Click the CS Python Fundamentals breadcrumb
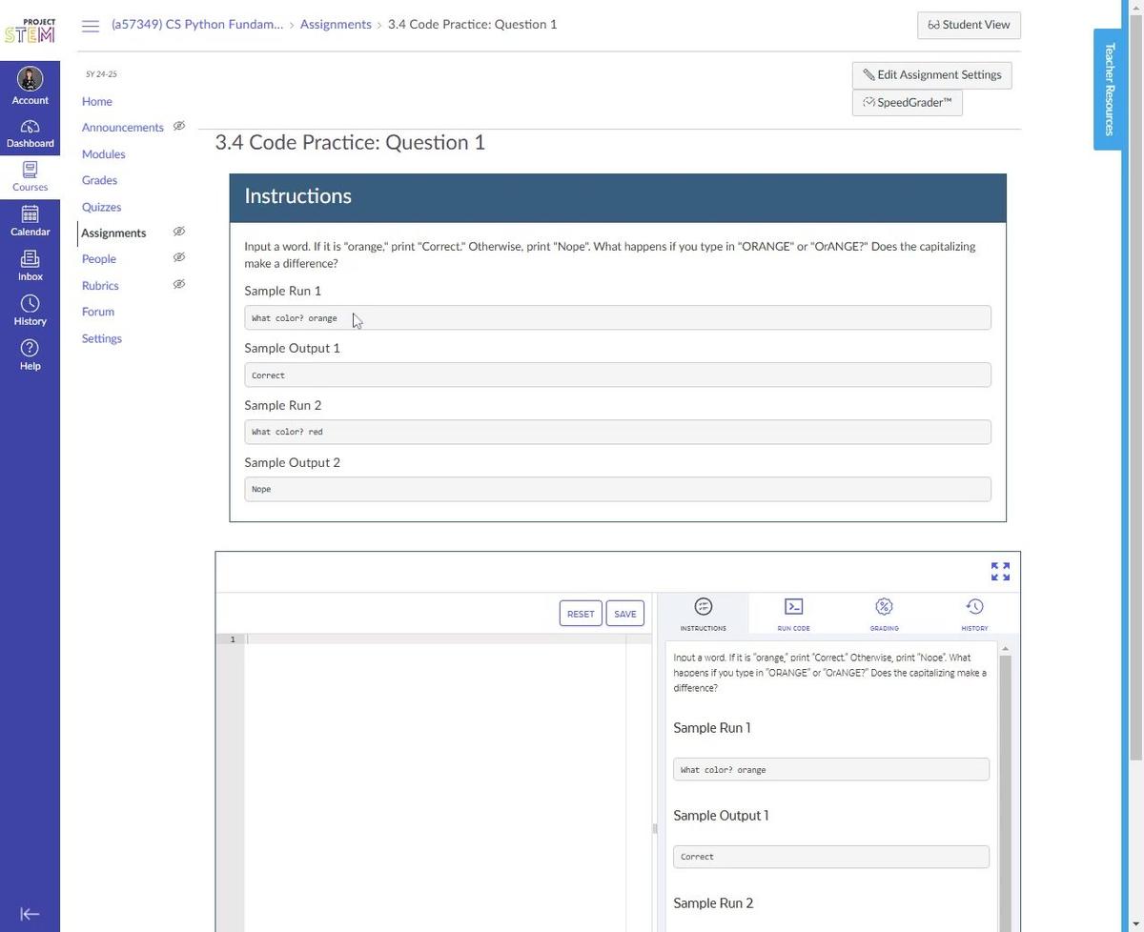1144x932 pixels. pos(197,25)
